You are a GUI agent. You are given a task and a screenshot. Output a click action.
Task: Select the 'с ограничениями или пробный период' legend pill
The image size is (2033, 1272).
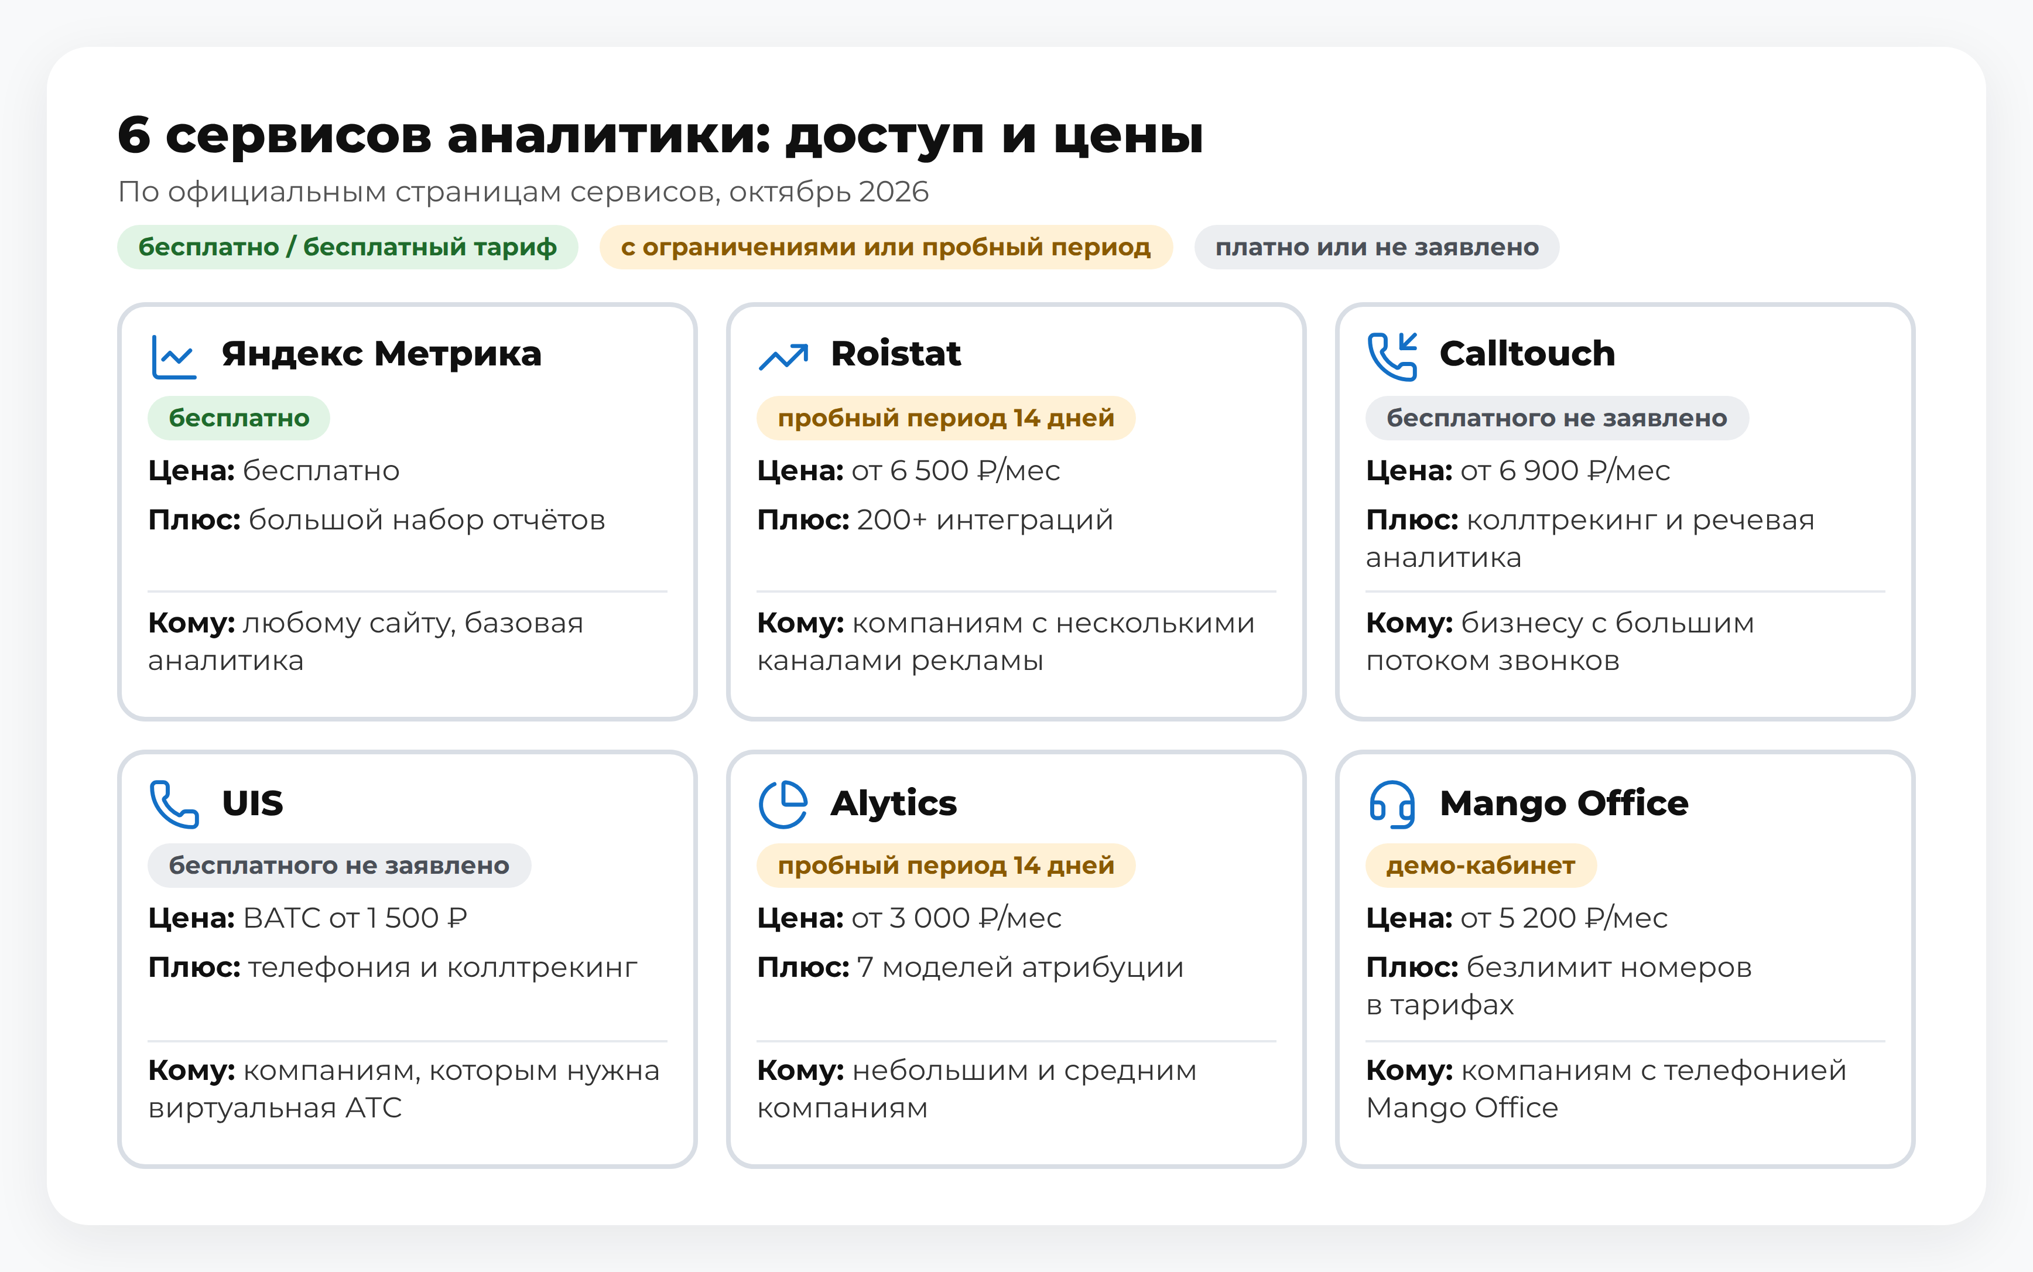point(886,247)
